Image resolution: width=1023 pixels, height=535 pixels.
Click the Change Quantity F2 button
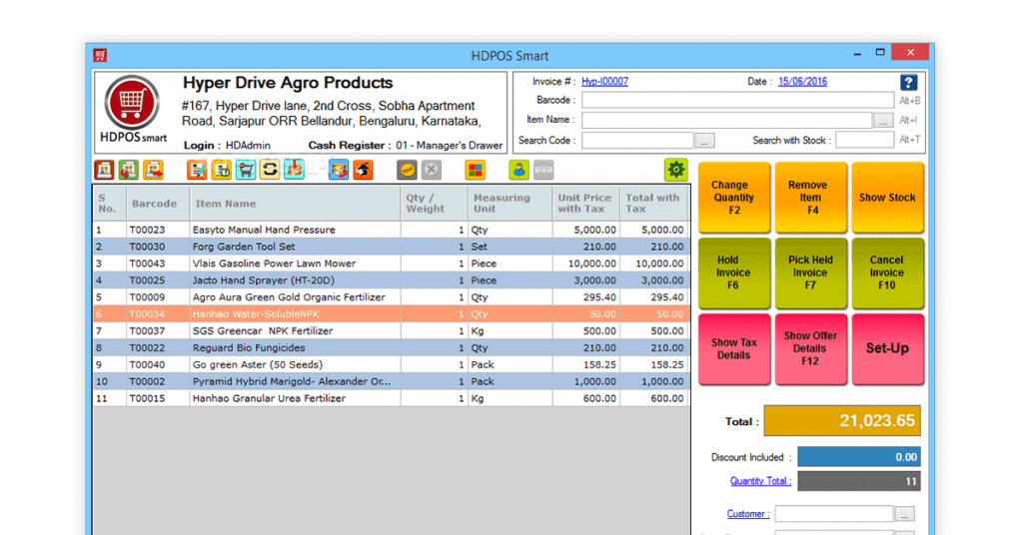tap(734, 198)
